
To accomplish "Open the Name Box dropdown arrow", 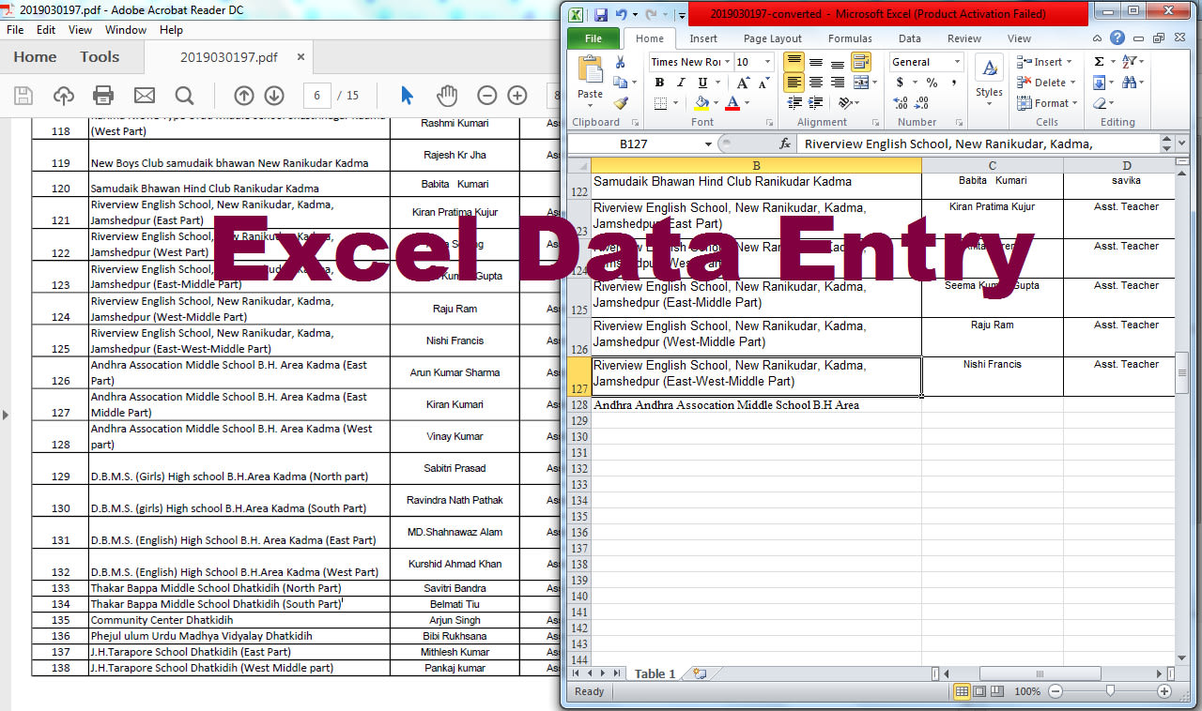I will click(x=708, y=144).
